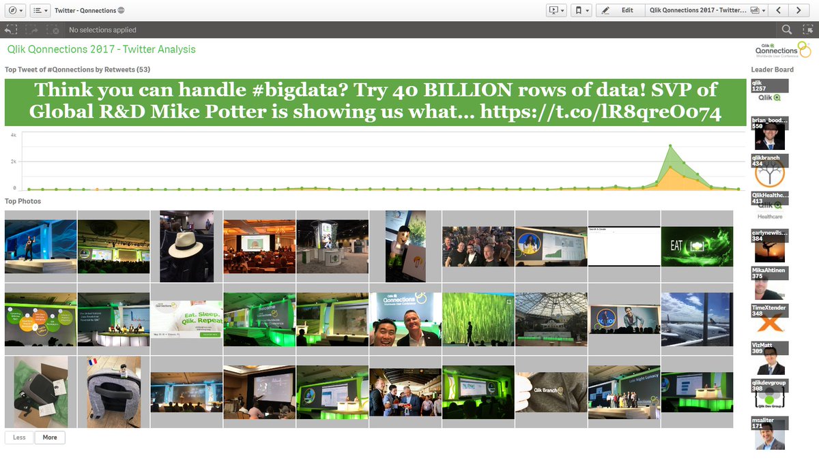Select QlikHealthcare leader board entry
819x460 pixels.
770,206
